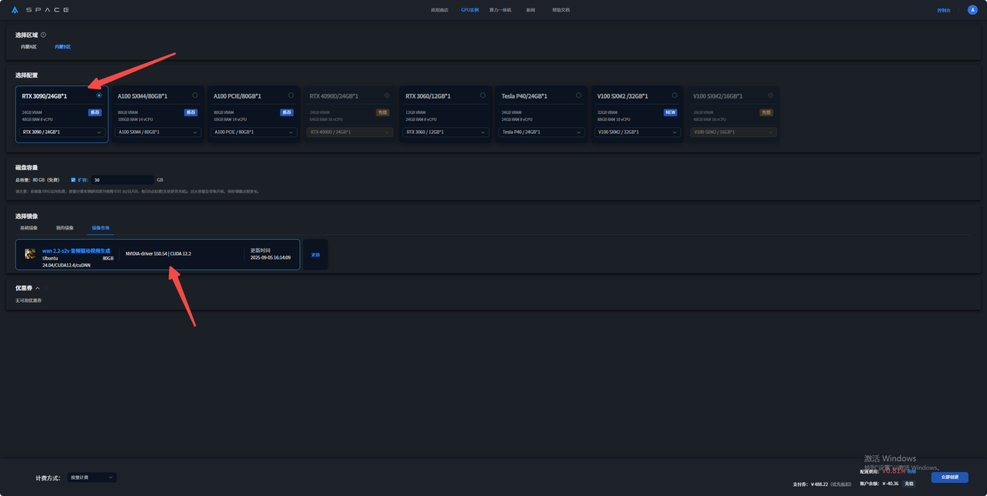The width and height of the screenshot is (987, 496).
Task: Open the 帮助文档 nav item
Action: (561, 10)
